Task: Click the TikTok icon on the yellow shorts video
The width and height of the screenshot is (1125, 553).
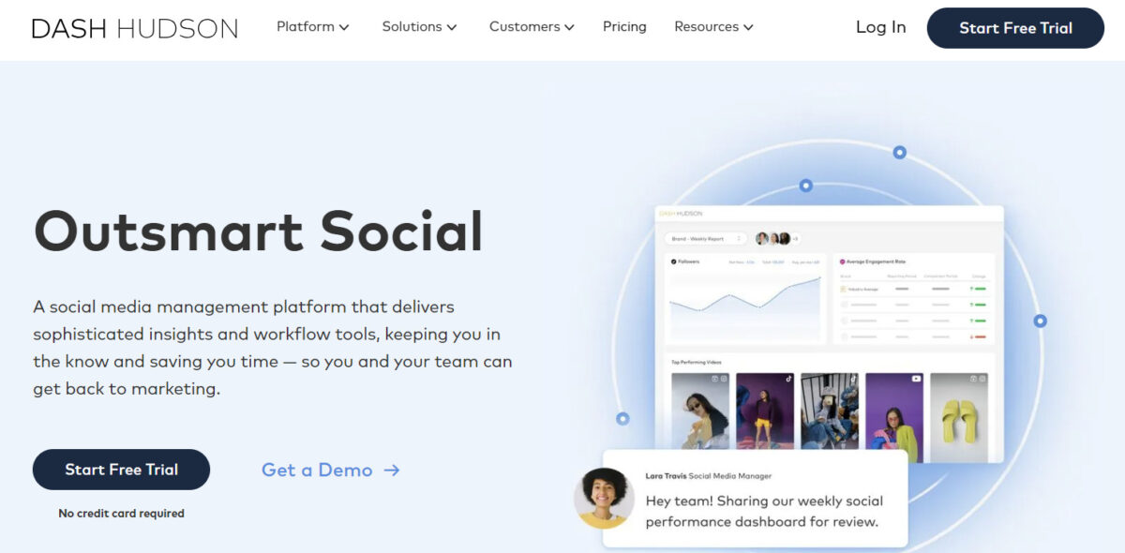Action: (x=788, y=379)
